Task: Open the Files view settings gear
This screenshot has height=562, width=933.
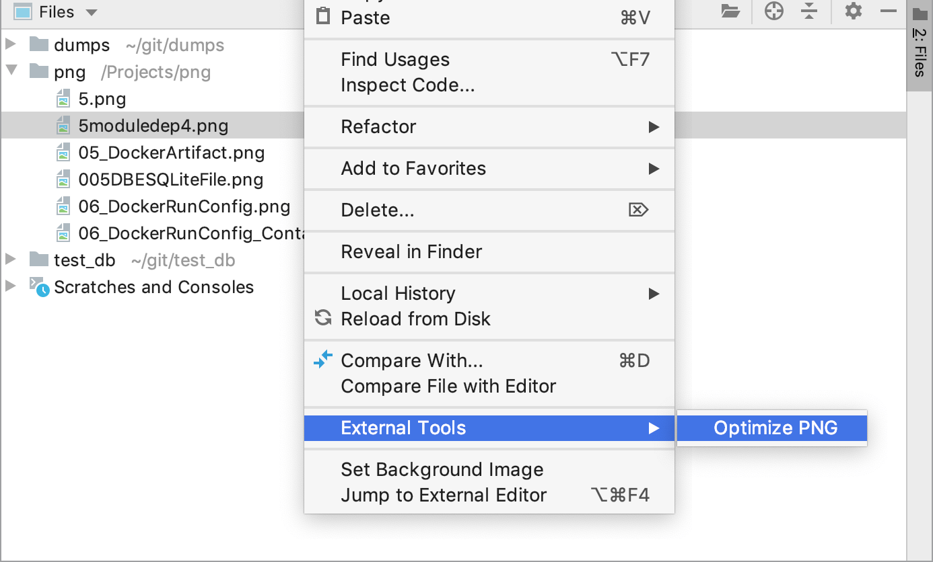Action: pos(853,11)
